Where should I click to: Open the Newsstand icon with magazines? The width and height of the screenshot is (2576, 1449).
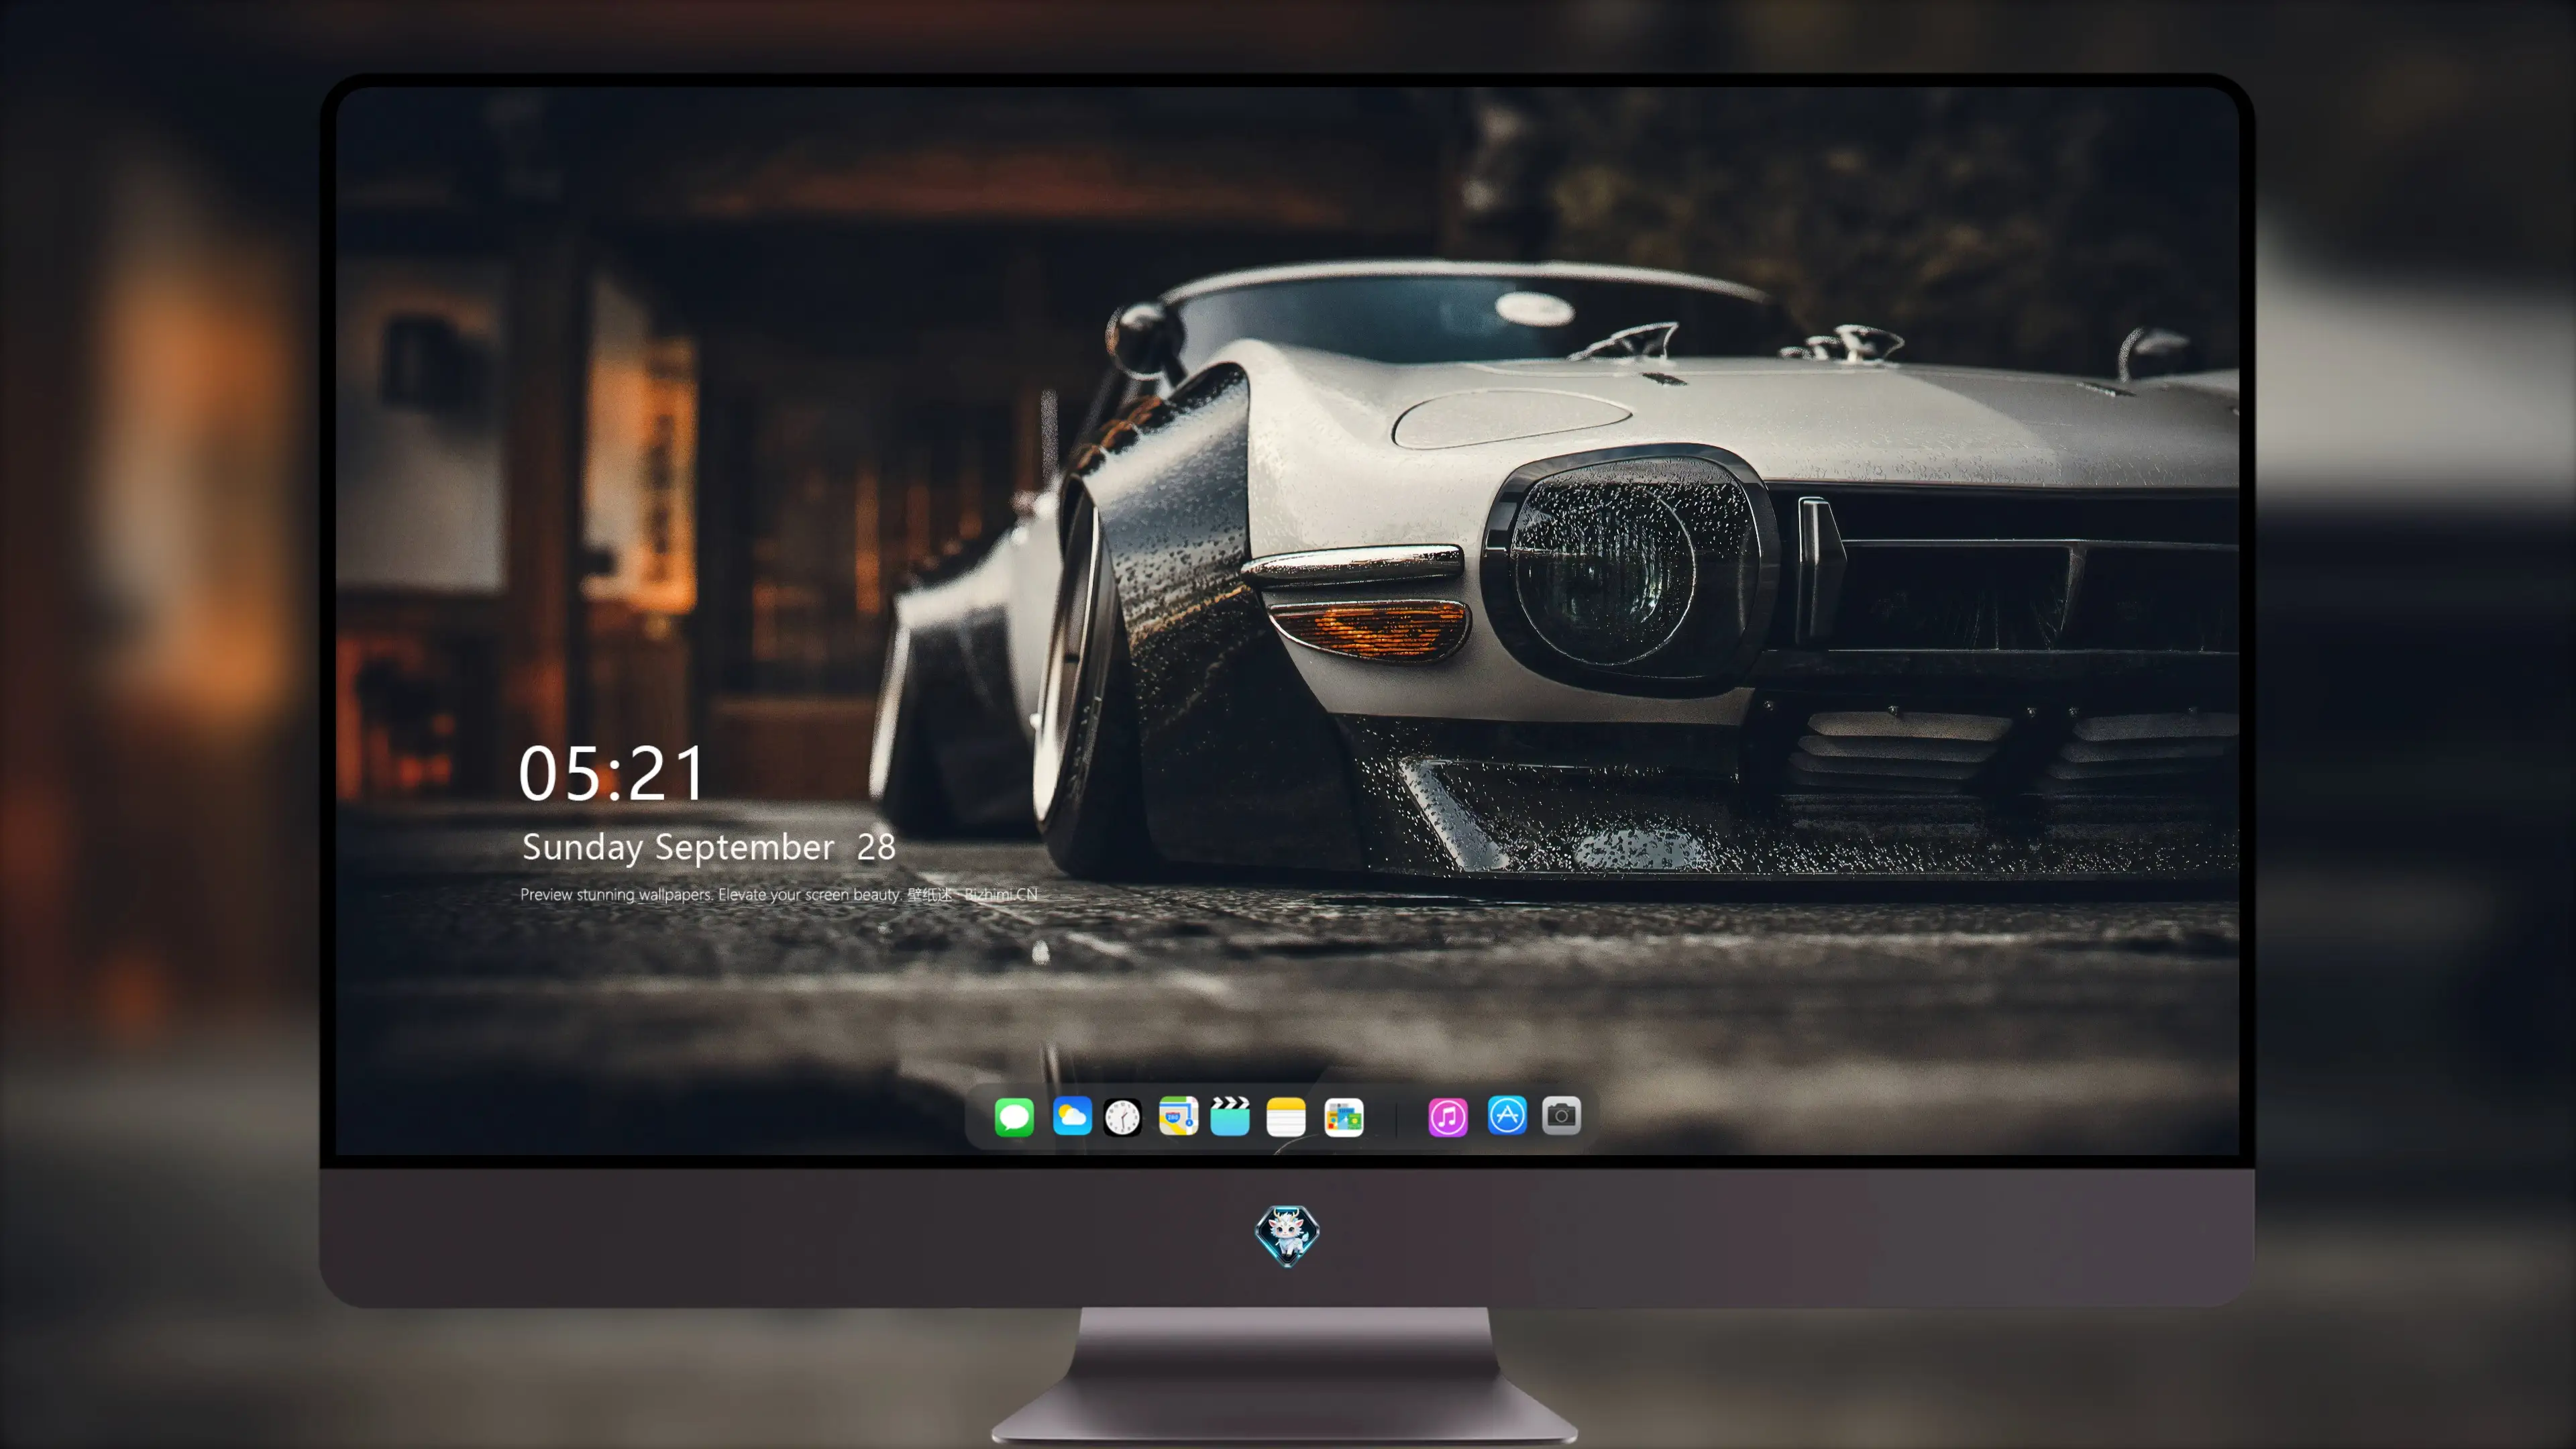tap(1344, 1117)
